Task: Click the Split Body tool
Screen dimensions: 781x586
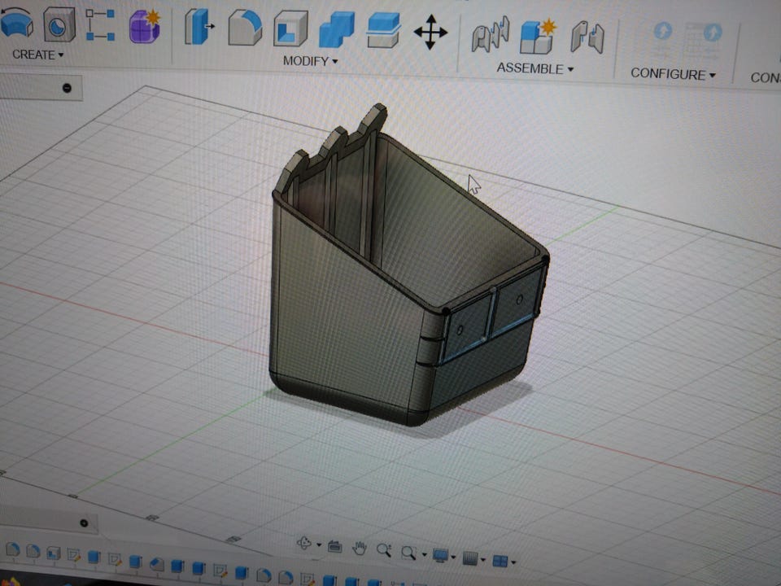Action: coord(382,29)
